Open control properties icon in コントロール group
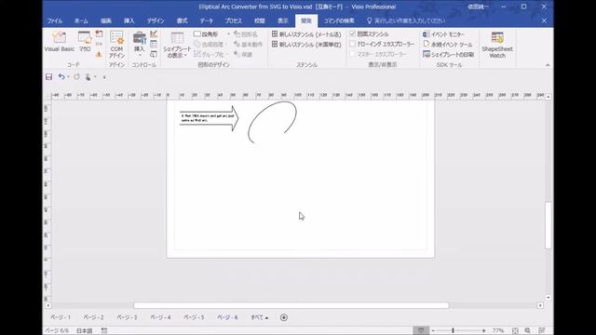596x335 pixels. click(x=154, y=44)
